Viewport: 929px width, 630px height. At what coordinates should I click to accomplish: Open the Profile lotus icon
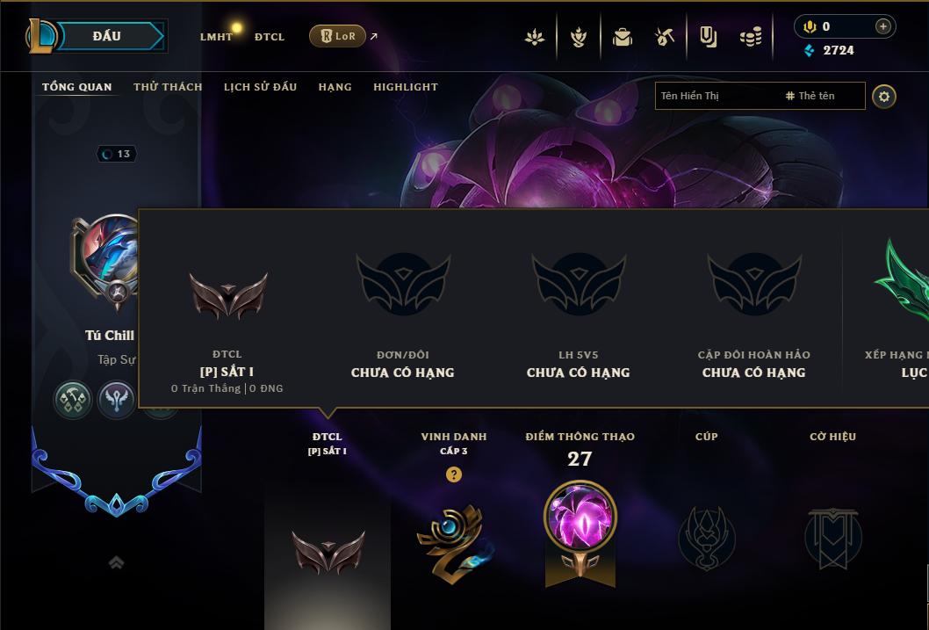point(535,37)
